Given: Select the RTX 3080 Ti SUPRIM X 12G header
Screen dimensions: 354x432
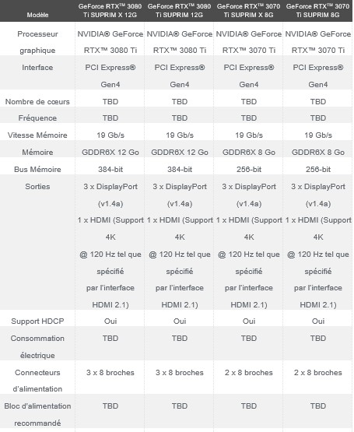Looking at the screenshot, I should (110, 10).
